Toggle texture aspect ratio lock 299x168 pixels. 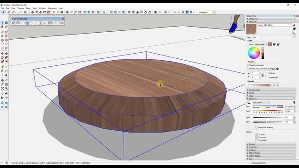click(x=263, y=75)
